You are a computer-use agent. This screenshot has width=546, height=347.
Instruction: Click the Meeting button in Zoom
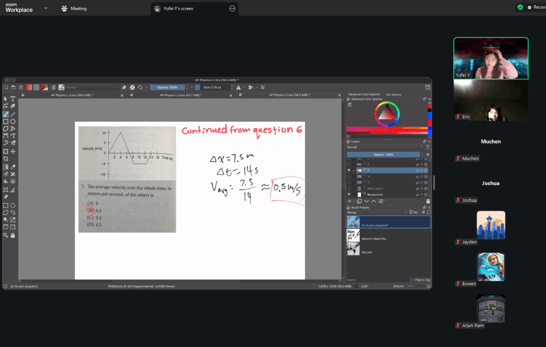tap(74, 9)
